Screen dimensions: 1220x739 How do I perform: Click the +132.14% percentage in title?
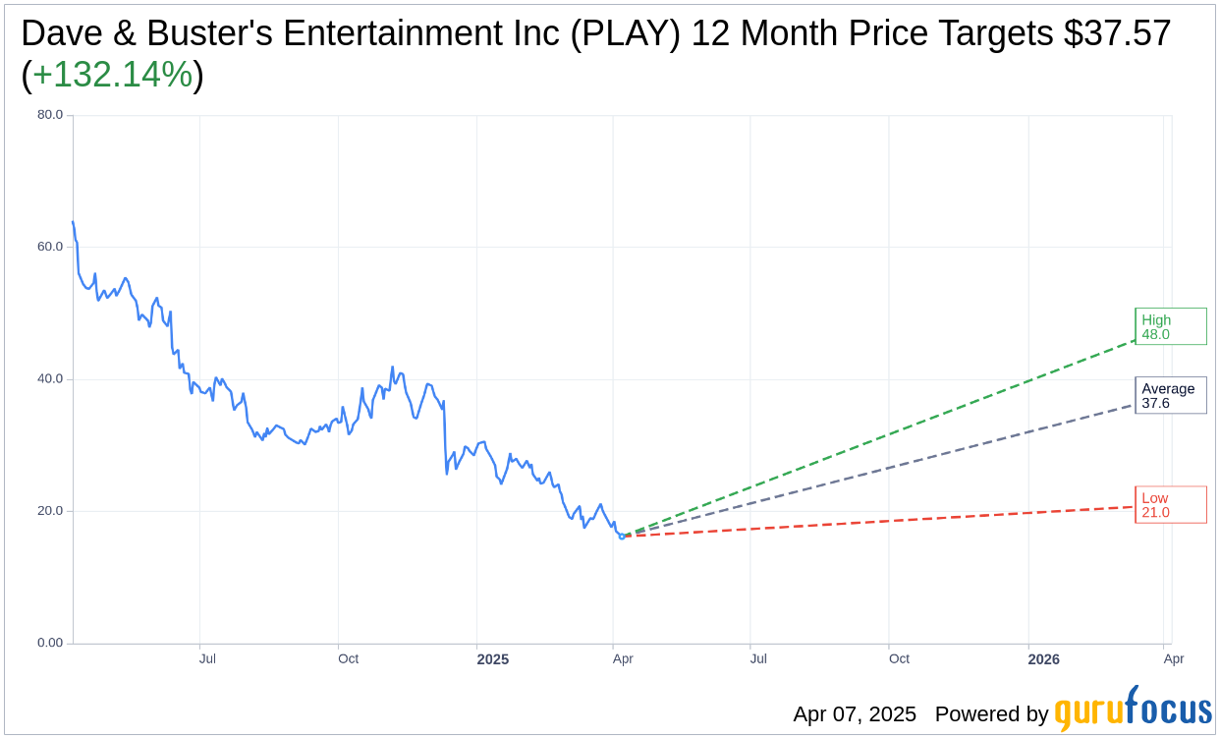coord(112,75)
